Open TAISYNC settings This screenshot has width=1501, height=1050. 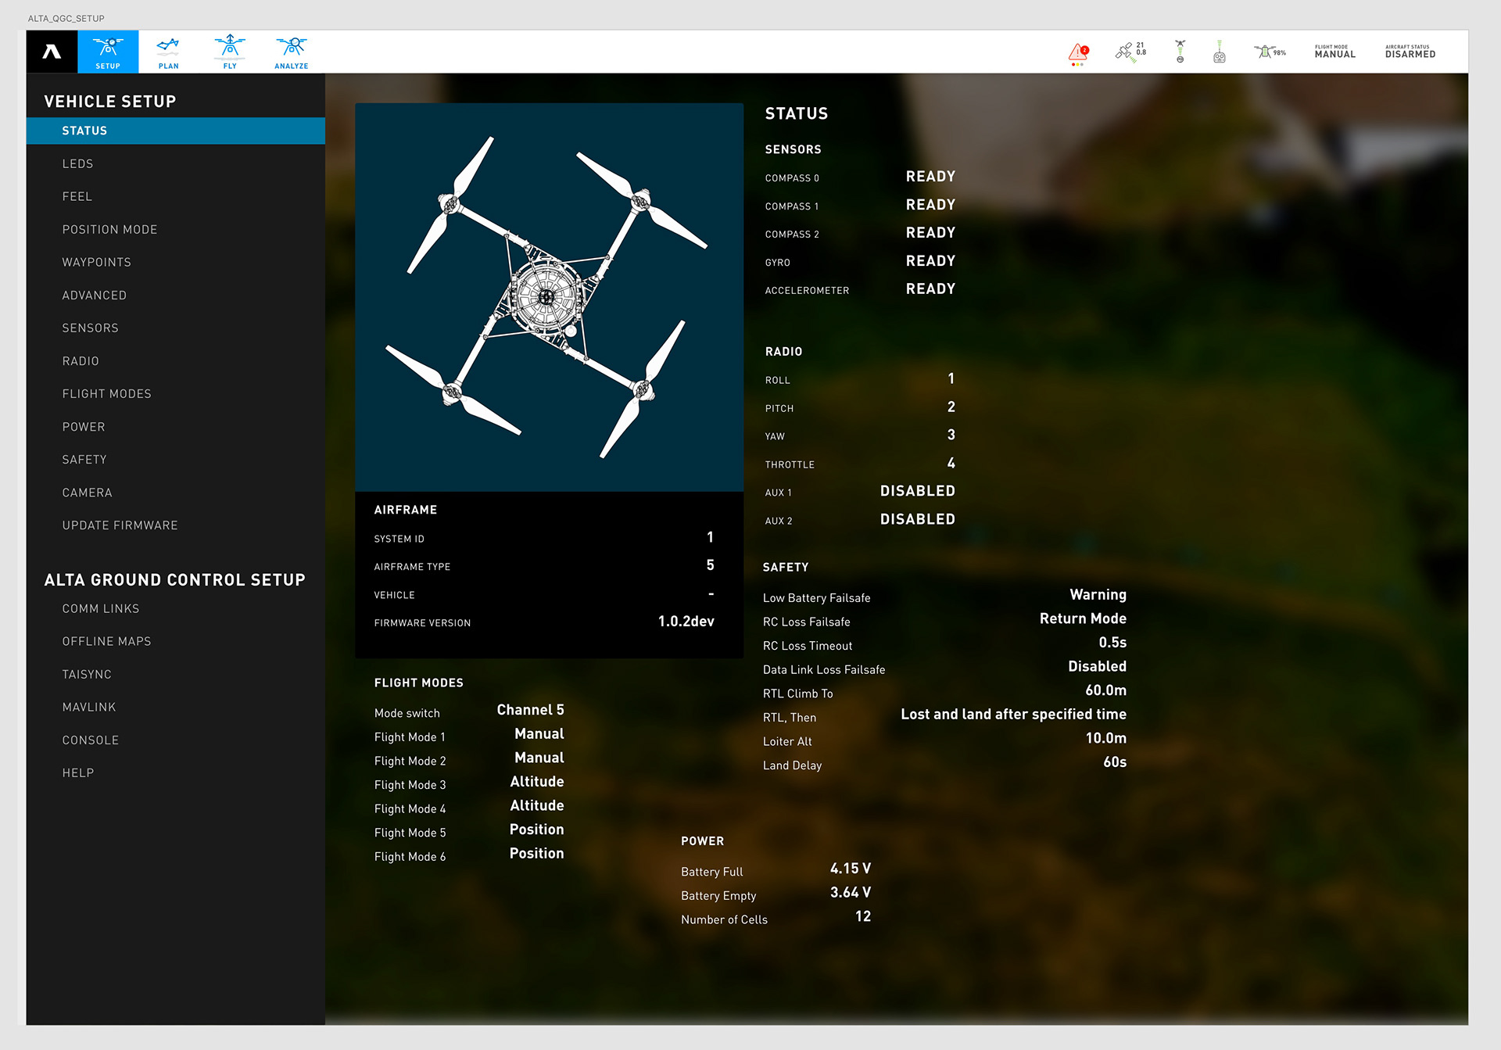[x=87, y=674]
